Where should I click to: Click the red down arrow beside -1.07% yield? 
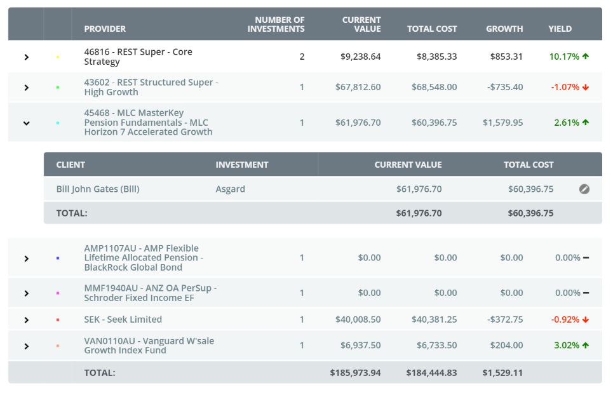(x=586, y=87)
